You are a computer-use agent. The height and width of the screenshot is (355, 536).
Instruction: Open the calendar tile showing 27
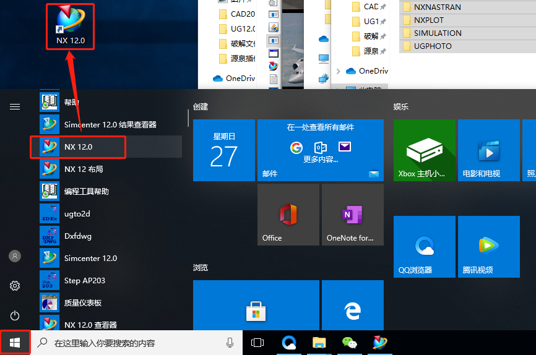pos(224,150)
